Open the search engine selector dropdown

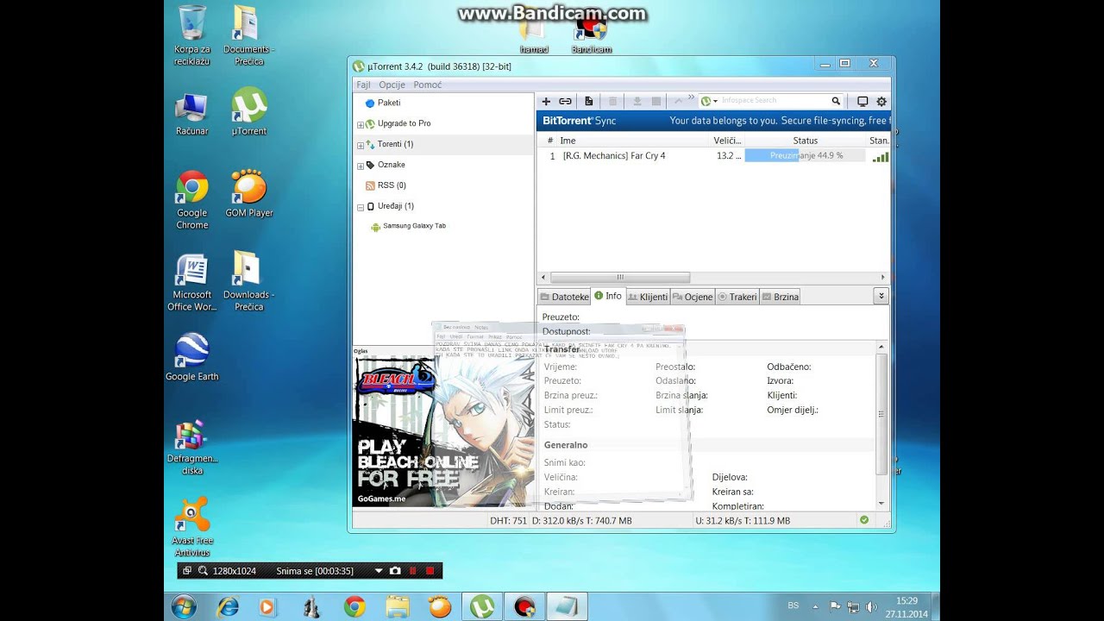(x=710, y=102)
